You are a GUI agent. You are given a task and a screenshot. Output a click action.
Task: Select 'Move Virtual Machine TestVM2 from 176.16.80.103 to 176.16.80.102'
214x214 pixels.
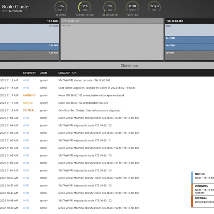pyautogui.click(x=99, y=118)
